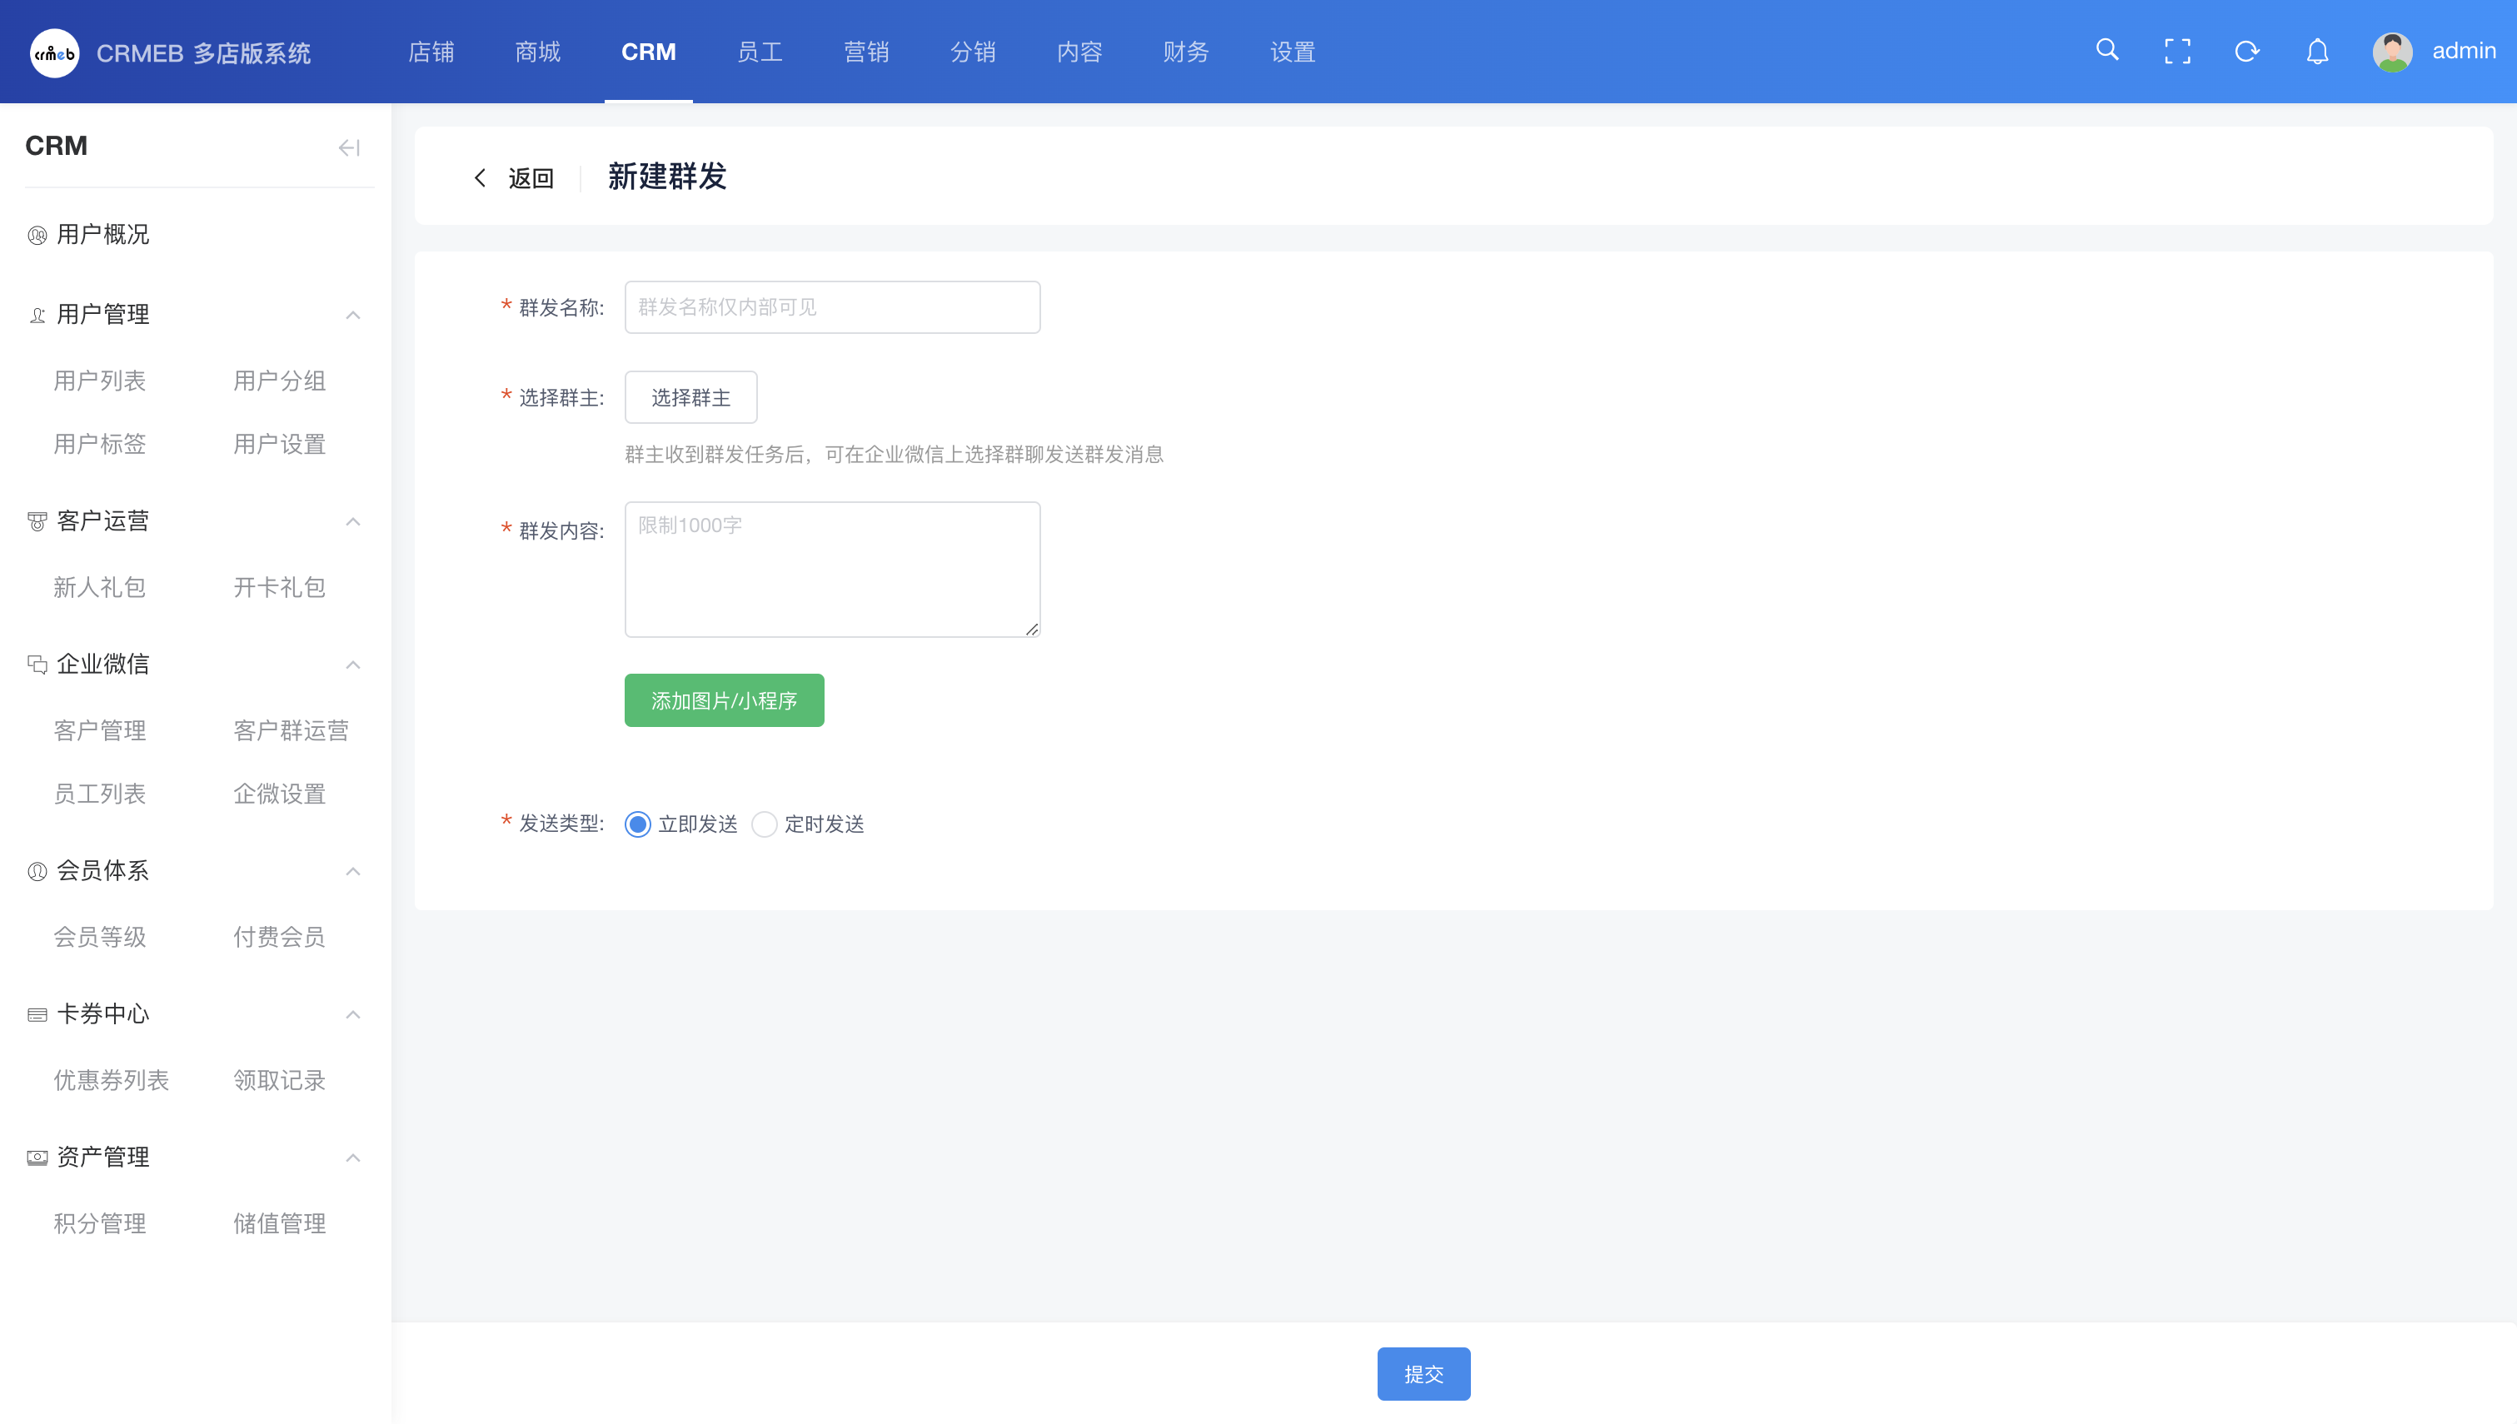The width and height of the screenshot is (2517, 1424).
Task: Open 客户群运营 sidebar link
Action: pos(292,730)
